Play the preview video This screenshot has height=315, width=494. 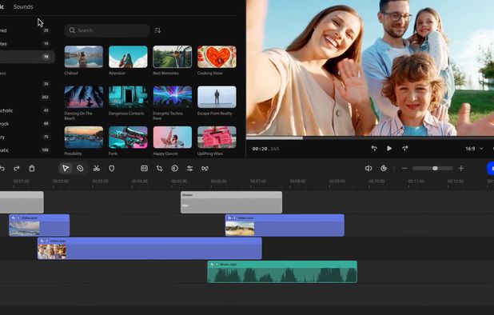(389, 149)
